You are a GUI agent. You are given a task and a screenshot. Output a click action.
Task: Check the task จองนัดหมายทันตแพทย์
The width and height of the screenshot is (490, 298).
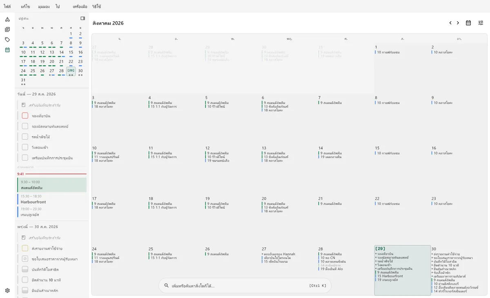[x=25, y=126]
